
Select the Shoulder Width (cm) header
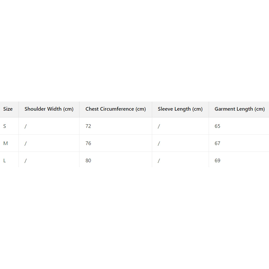pos(49,109)
